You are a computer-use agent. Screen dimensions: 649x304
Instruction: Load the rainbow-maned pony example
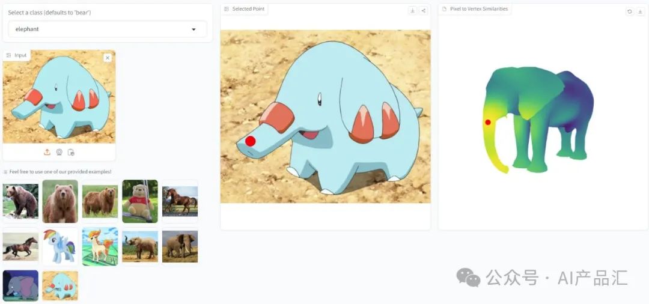click(60, 247)
